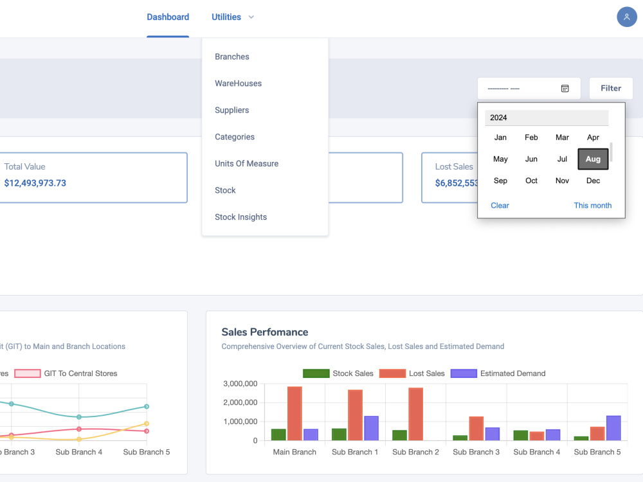Click Sub Branch 3 Lost Sales bar

point(476,429)
